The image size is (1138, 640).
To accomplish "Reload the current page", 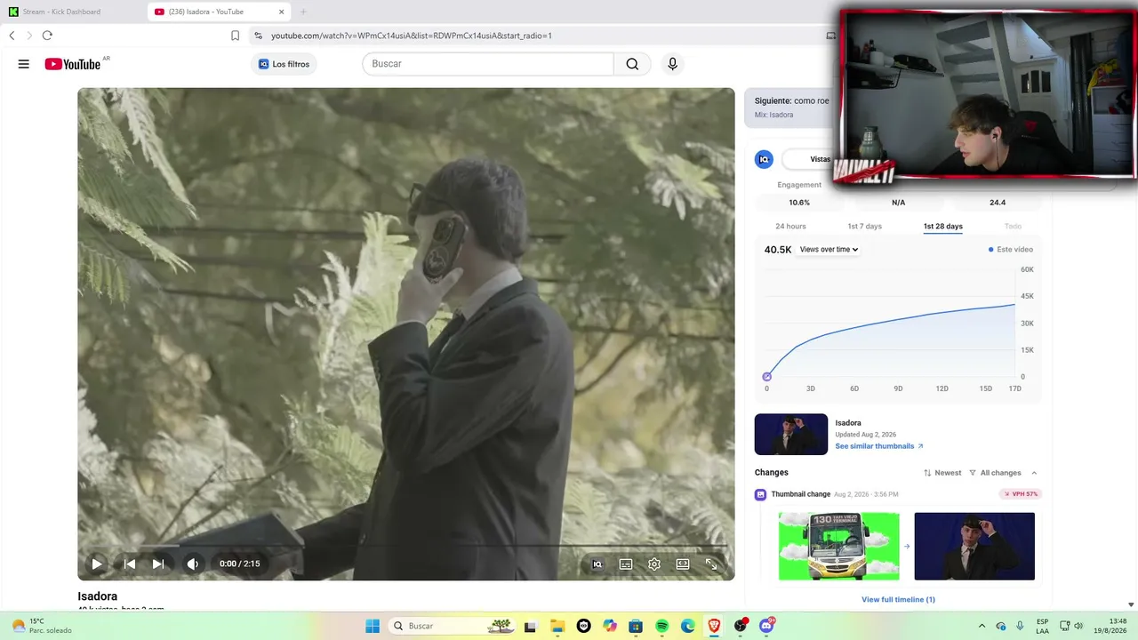I will point(47,36).
